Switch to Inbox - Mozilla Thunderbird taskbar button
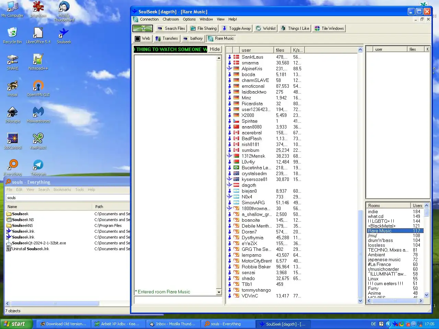This screenshot has width=439, height=329. tap(173, 324)
